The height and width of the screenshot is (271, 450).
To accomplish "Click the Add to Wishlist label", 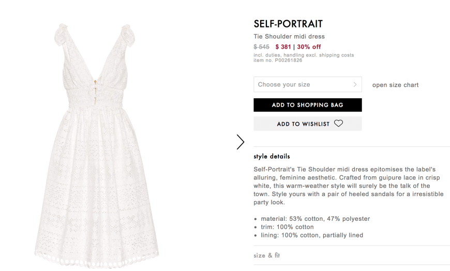I will tap(303, 124).
